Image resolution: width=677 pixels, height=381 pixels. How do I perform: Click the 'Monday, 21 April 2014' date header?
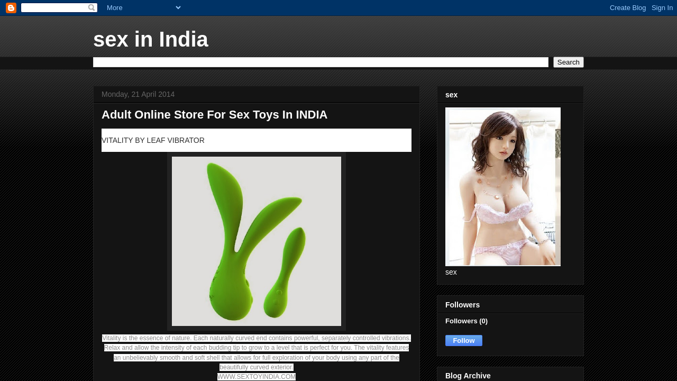[x=138, y=94]
